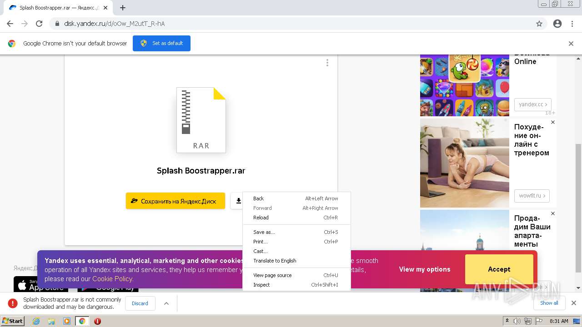The image size is (582, 327).
Task: Click the taskbar clock 8:31 AM
Action: point(559,321)
